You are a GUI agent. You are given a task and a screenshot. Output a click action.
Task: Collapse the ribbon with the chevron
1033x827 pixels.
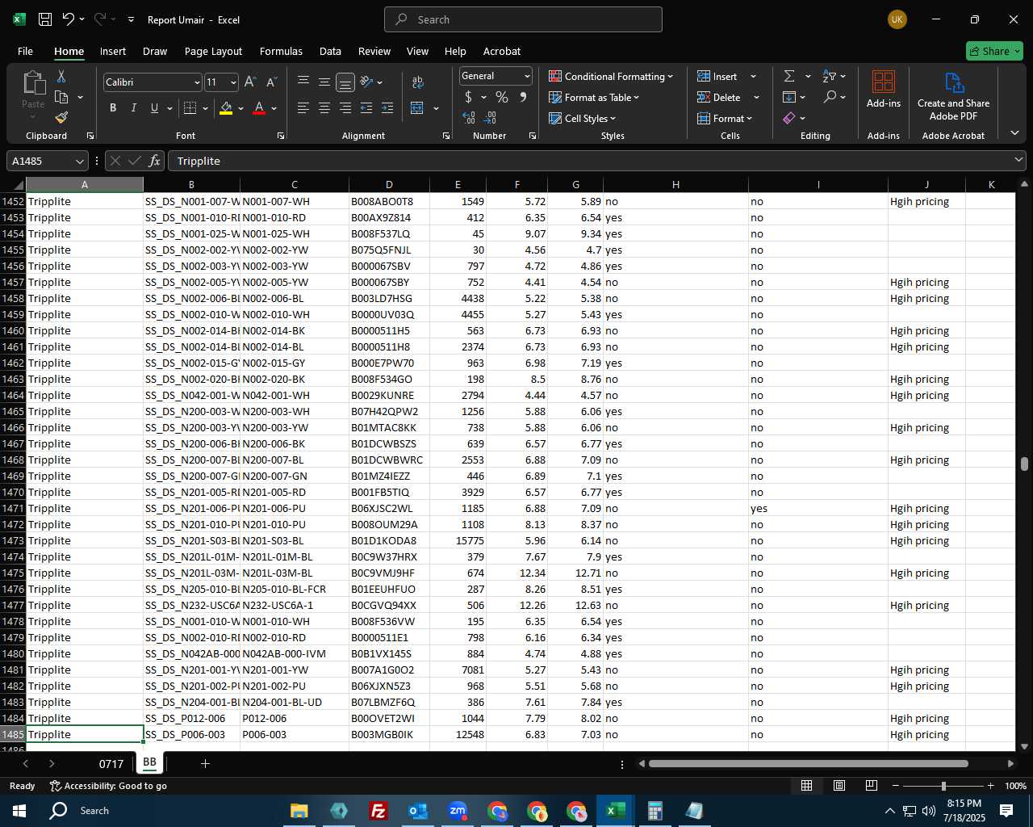[1014, 133]
